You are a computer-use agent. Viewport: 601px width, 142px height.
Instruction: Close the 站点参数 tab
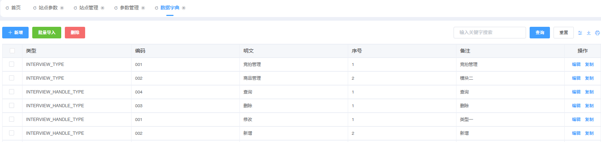point(62,8)
